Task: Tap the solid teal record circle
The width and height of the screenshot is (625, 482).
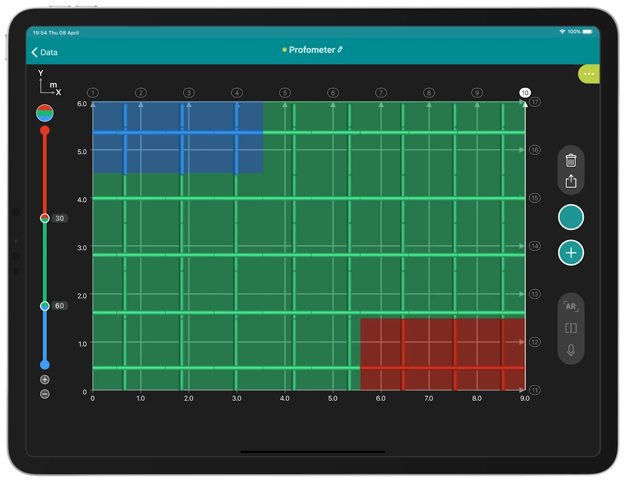Action: point(571,217)
